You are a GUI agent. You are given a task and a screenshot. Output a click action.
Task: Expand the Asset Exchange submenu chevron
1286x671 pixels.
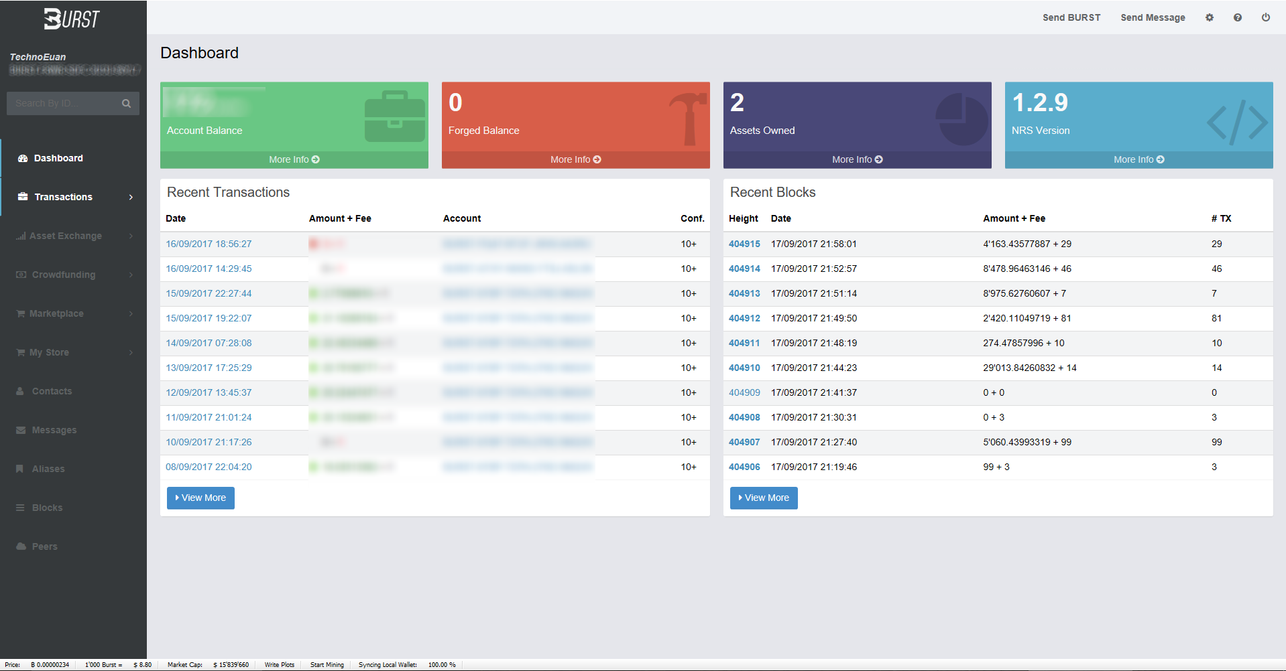click(x=131, y=236)
